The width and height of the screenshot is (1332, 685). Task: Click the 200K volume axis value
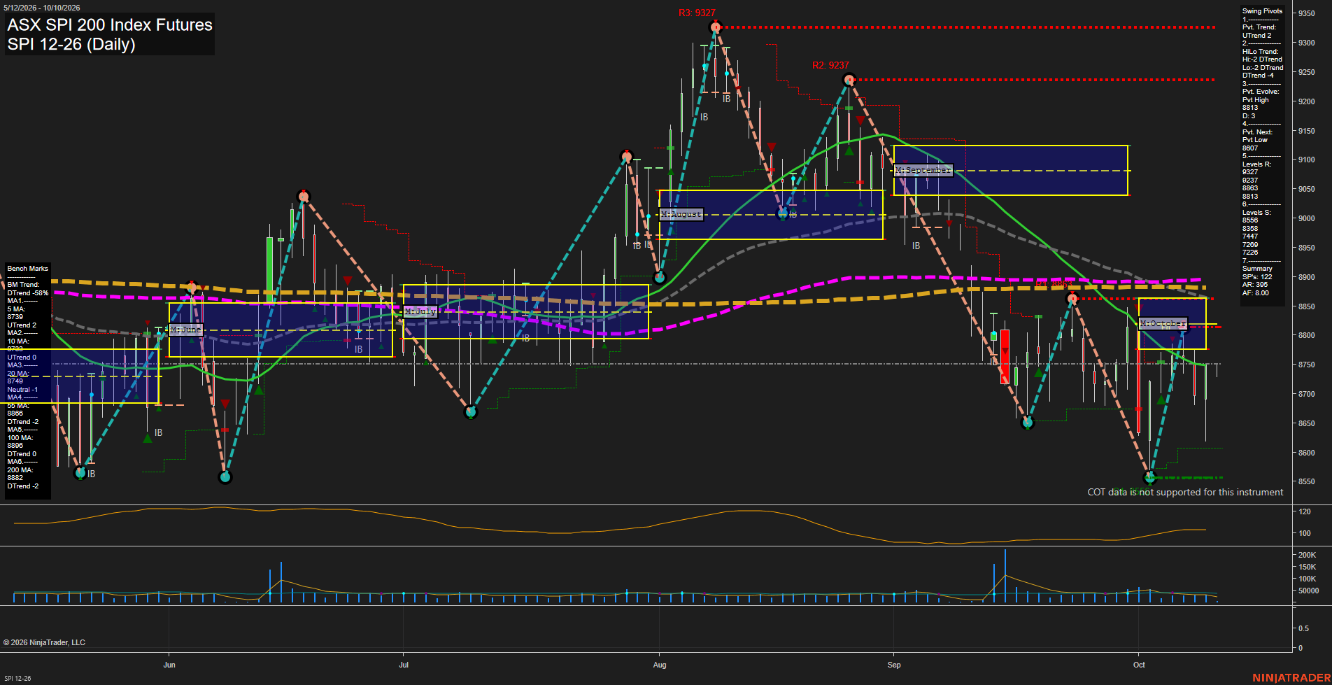click(x=1307, y=555)
